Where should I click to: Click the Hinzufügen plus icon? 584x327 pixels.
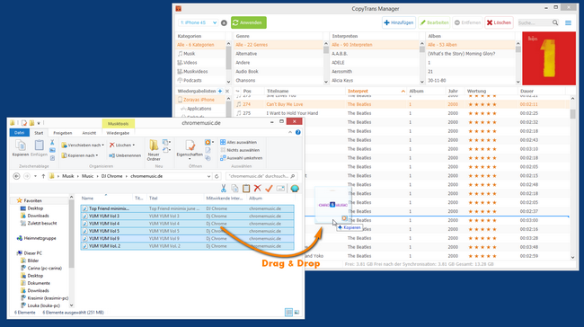(386, 22)
